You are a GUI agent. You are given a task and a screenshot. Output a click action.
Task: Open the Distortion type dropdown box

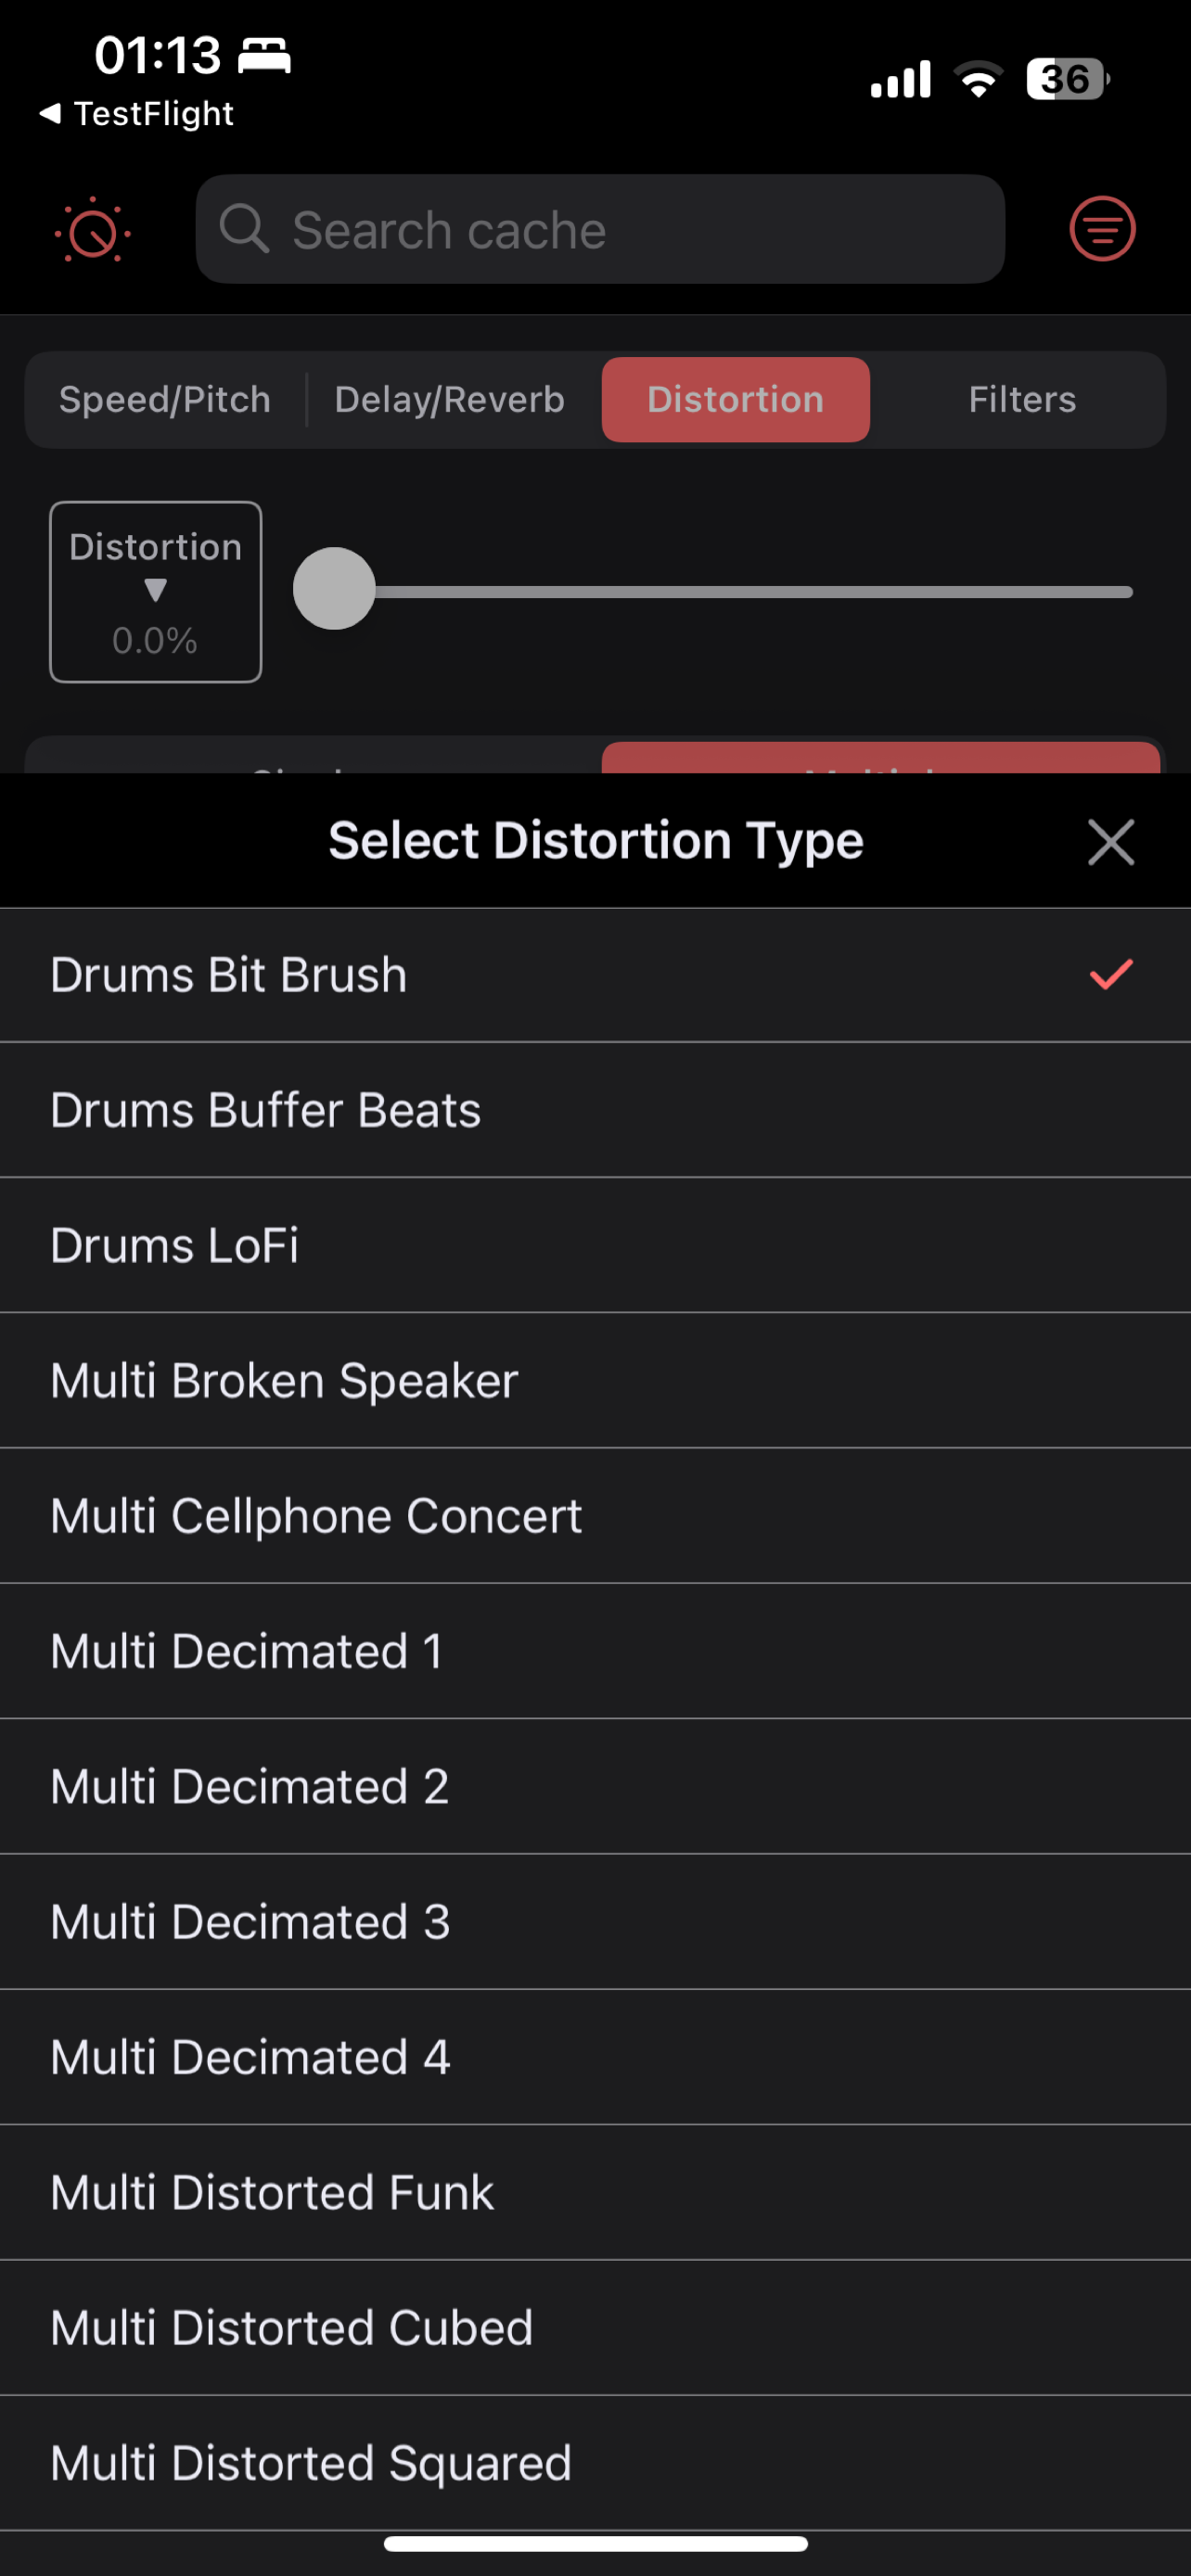coord(156,592)
